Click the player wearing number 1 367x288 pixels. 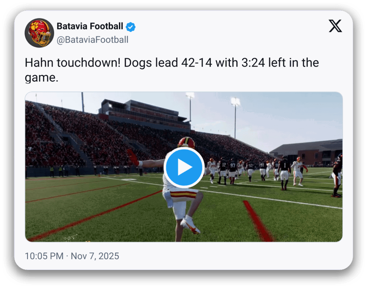pos(284,171)
